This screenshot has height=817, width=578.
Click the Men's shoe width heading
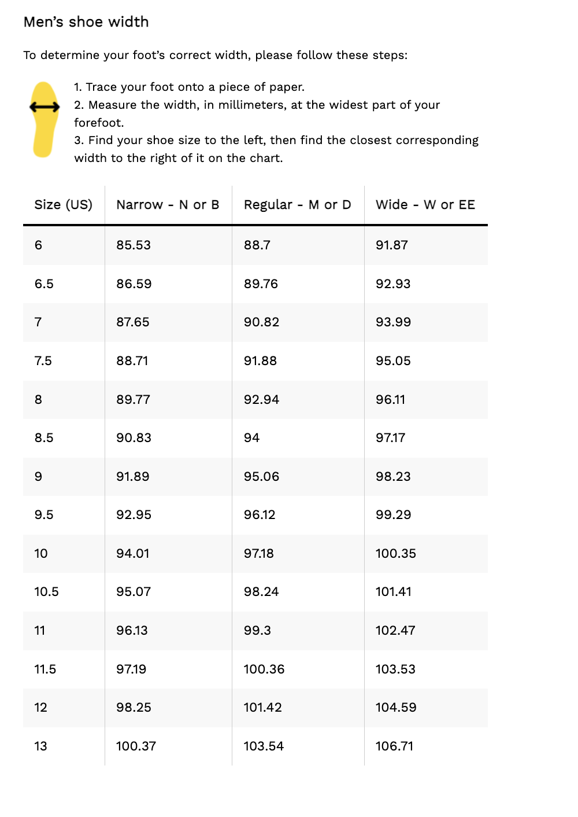[86, 22]
